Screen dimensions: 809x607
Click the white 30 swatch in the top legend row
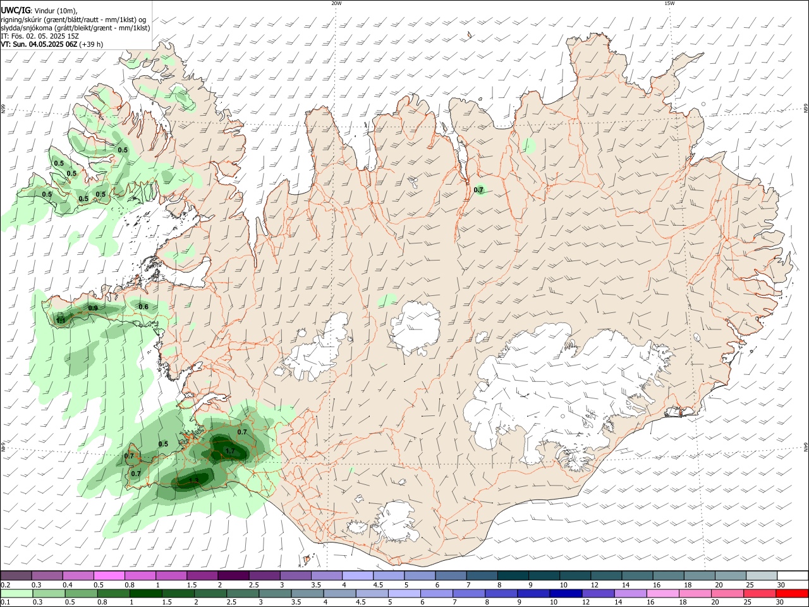coord(793,575)
